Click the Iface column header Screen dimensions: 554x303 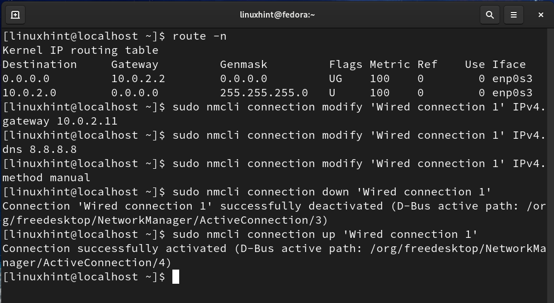tap(509, 65)
